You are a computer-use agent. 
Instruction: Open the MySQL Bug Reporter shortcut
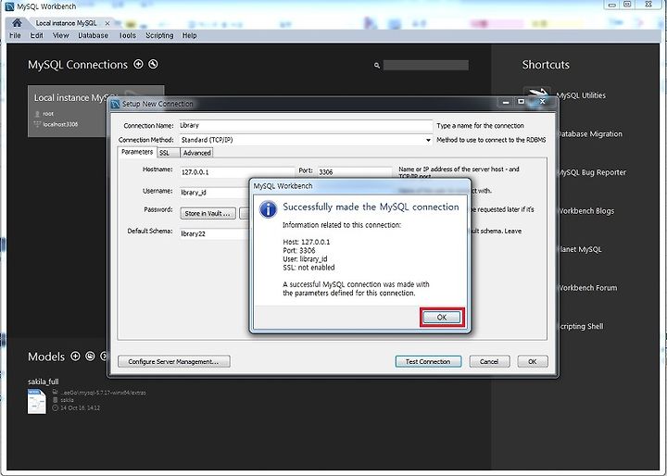click(592, 172)
